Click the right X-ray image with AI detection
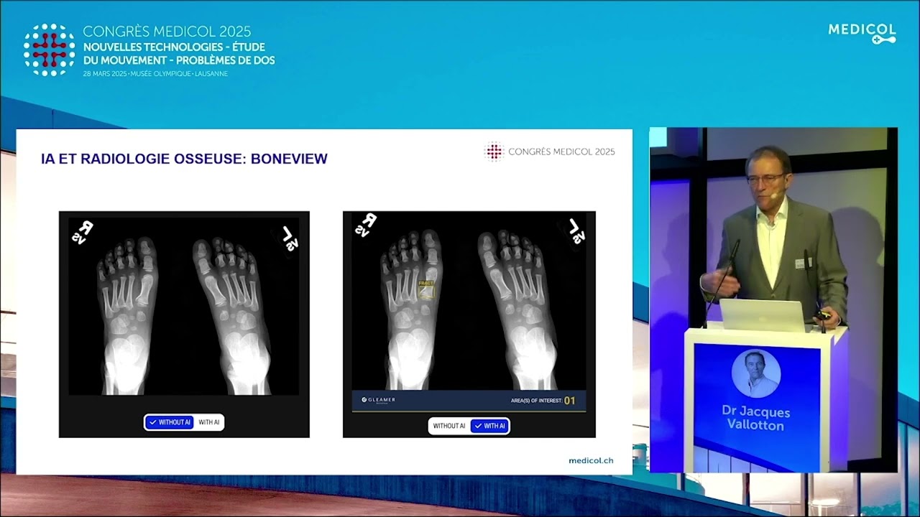This screenshot has height=517, width=920. [x=469, y=302]
